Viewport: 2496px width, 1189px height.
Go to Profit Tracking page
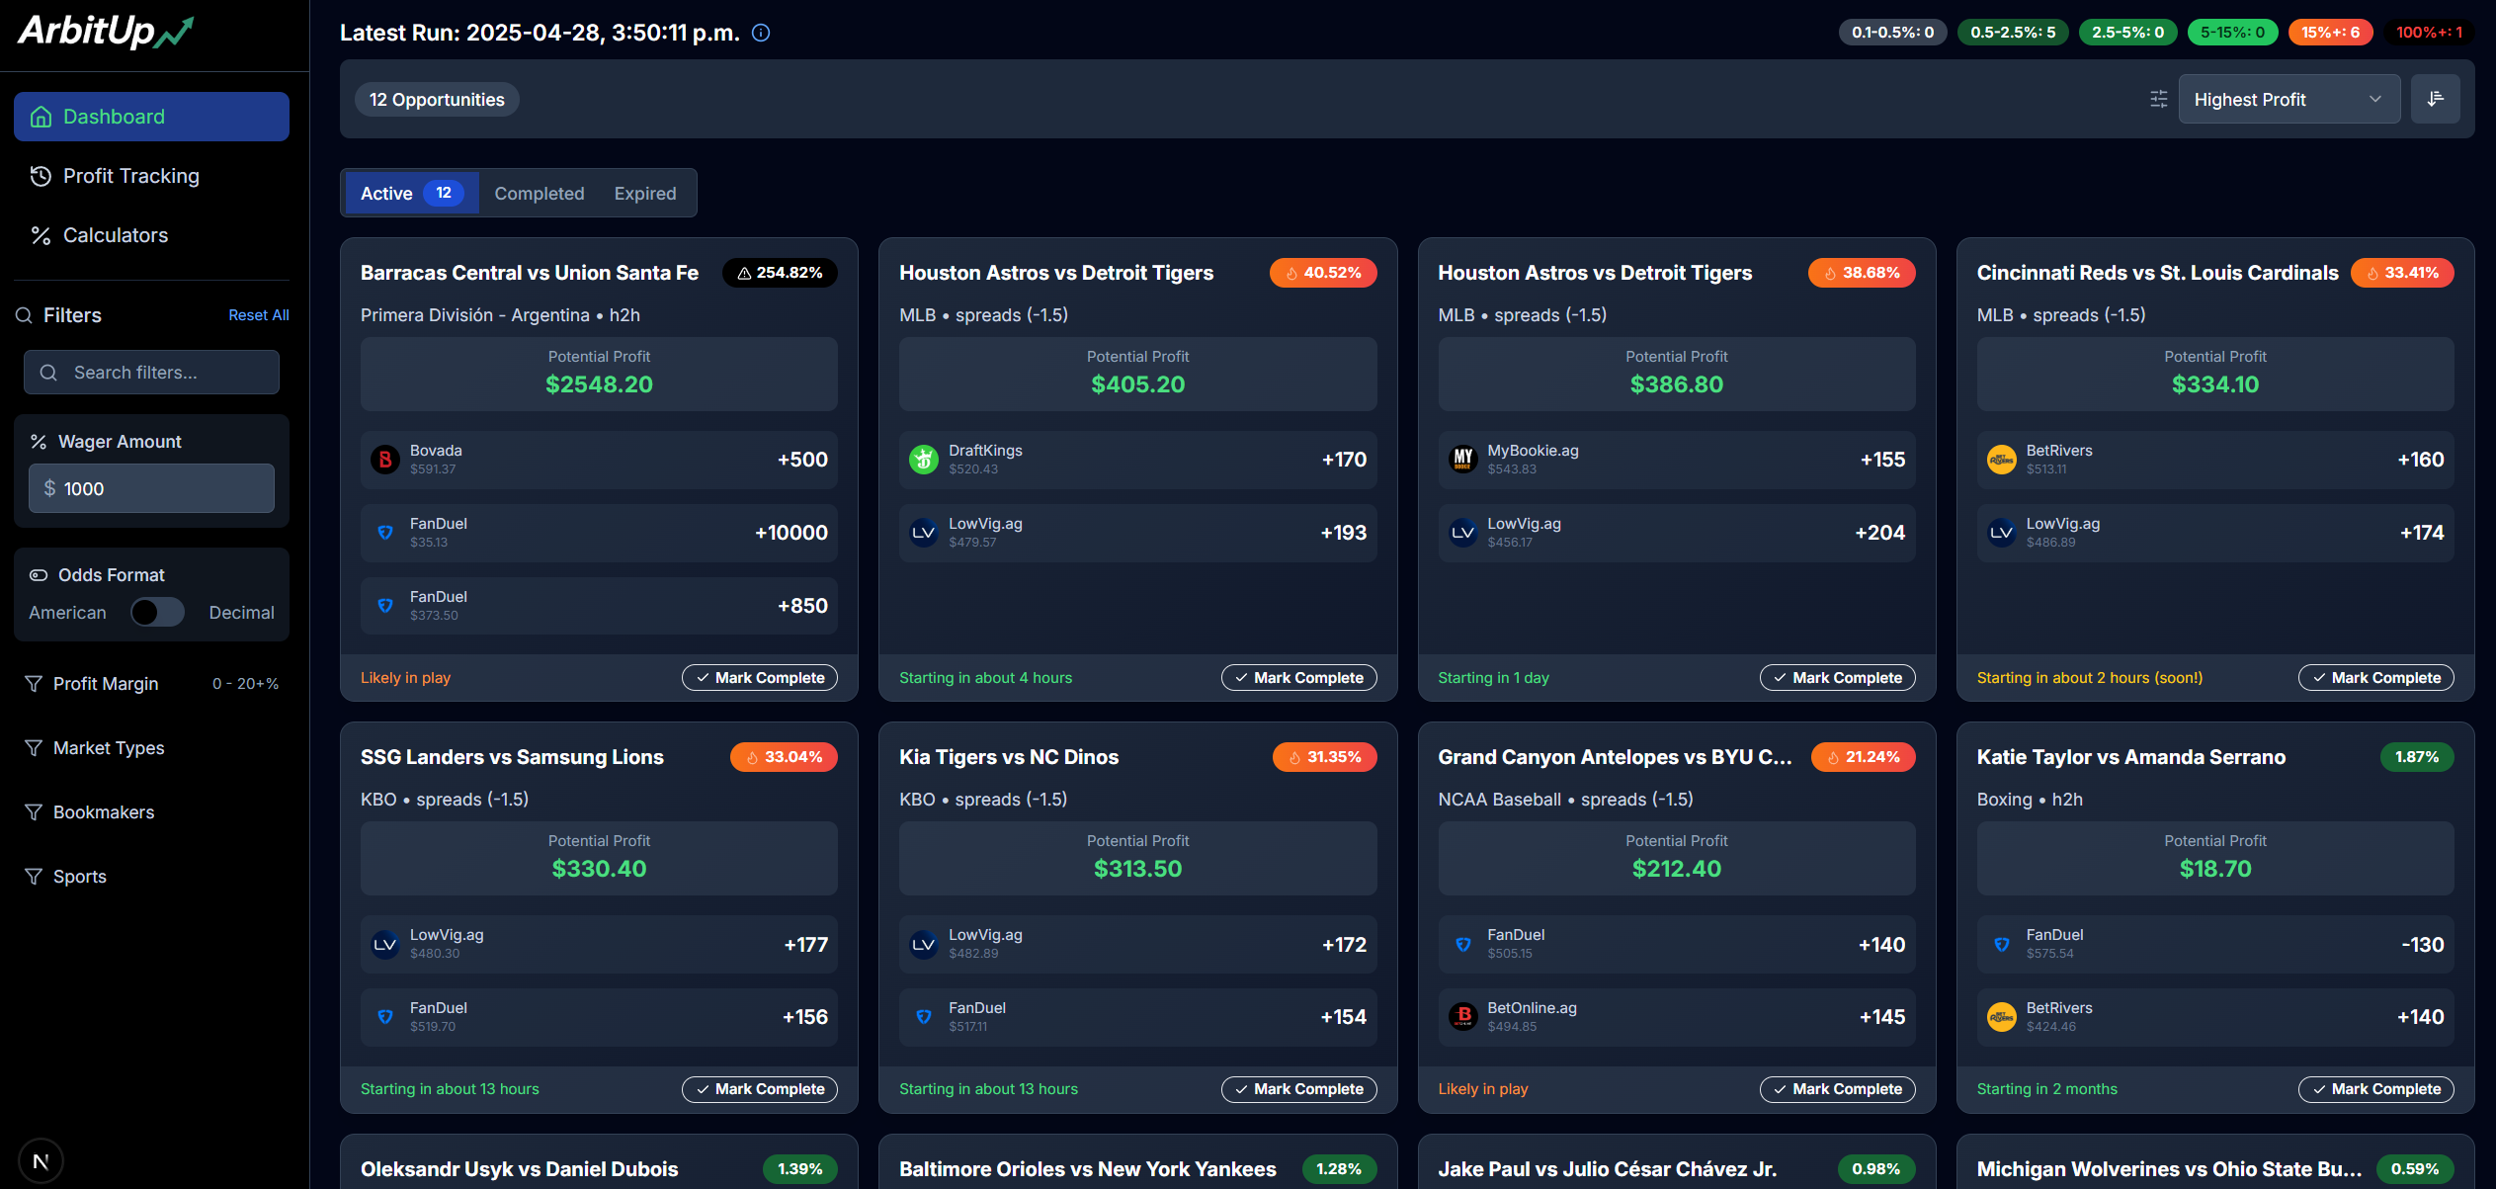[151, 176]
